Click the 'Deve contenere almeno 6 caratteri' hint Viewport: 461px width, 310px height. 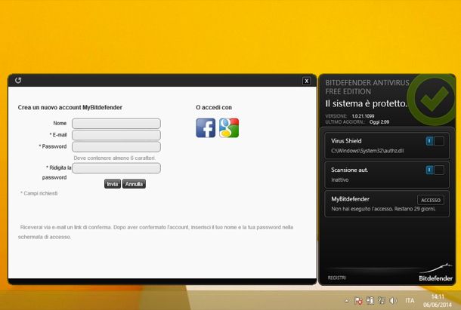click(114, 158)
